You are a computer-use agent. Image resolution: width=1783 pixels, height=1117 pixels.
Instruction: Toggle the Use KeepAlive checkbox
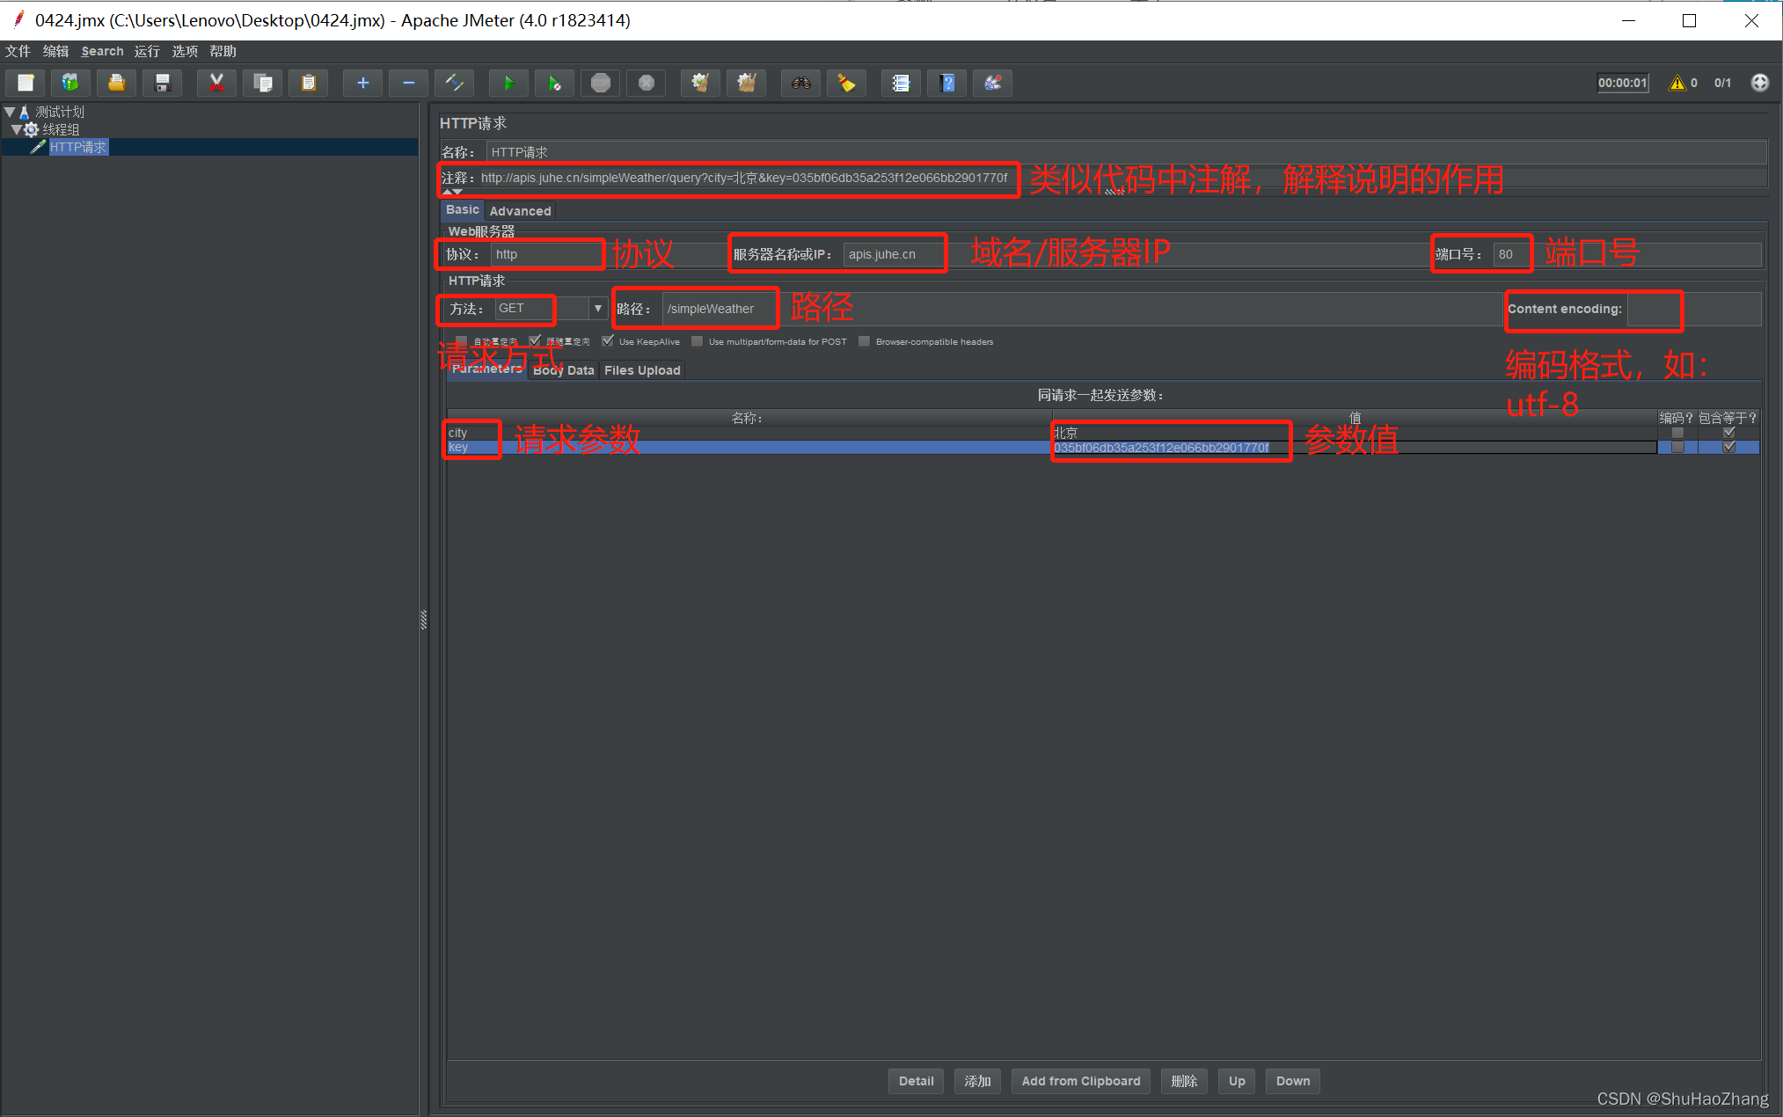pyautogui.click(x=608, y=341)
